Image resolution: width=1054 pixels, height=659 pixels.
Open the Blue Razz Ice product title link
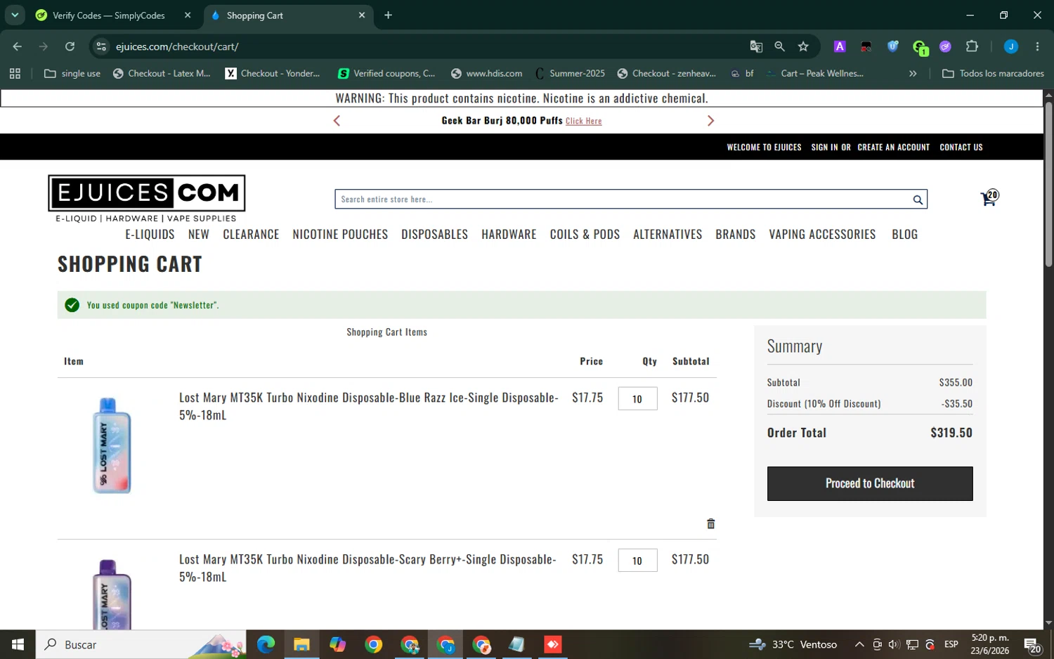369,406
